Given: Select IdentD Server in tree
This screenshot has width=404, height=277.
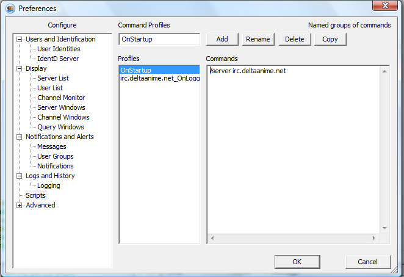Looking at the screenshot, I should (x=58, y=59).
